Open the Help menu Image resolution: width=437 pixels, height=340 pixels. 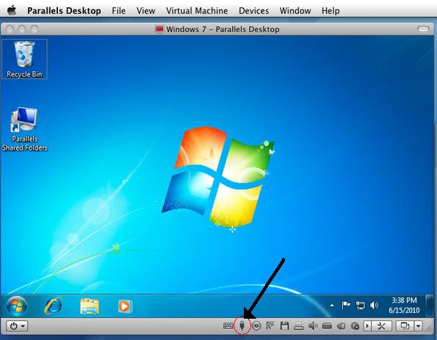[x=331, y=10]
